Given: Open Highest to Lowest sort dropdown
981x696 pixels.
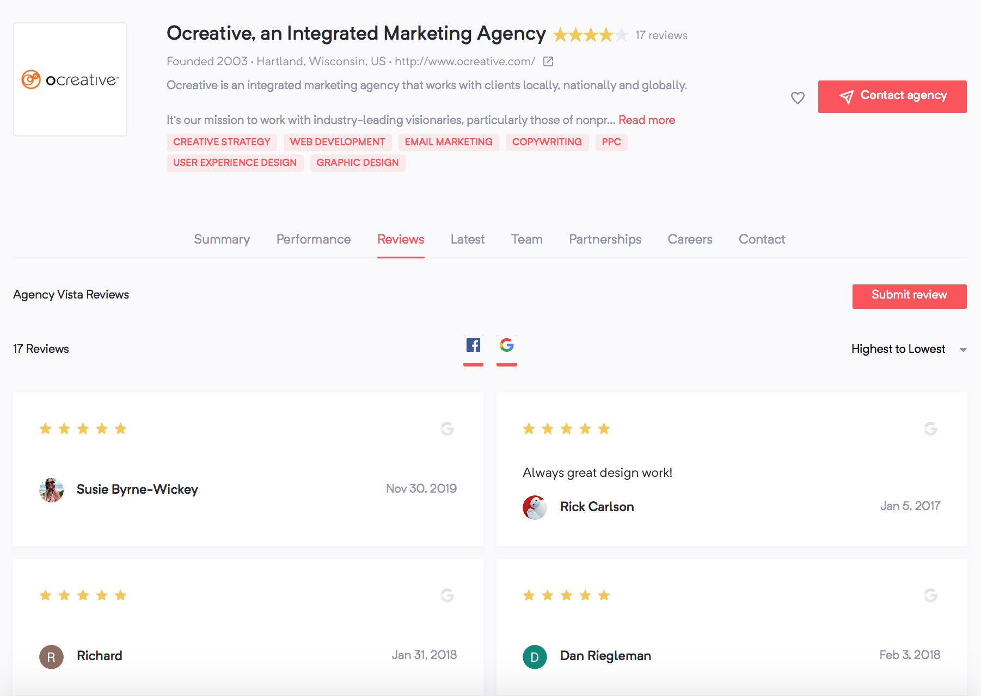Looking at the screenshot, I should click(909, 349).
